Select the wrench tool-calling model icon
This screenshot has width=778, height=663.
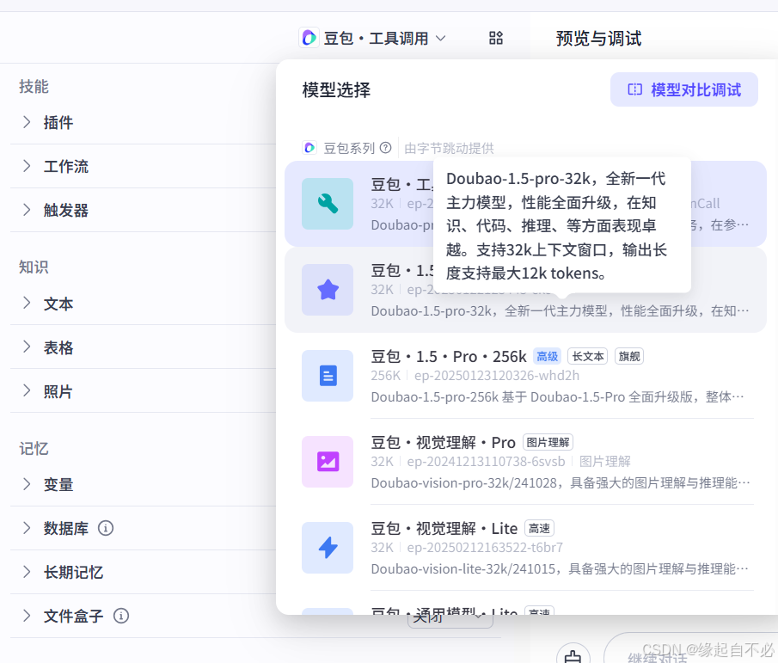coord(328,204)
